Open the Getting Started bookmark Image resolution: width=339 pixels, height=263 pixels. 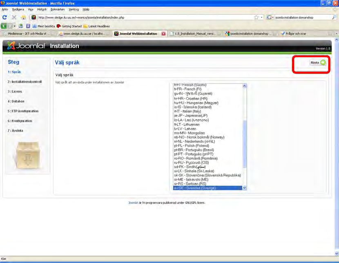point(69,26)
